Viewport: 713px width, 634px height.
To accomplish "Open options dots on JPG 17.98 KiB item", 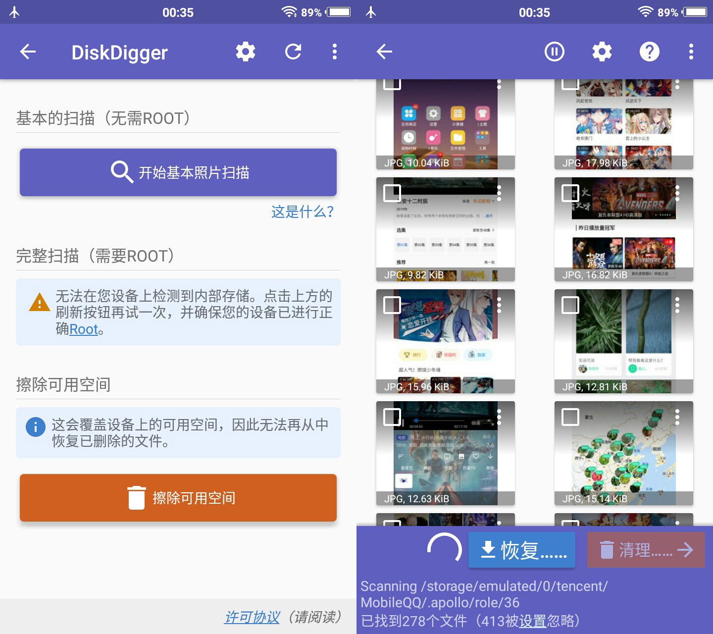I will pos(677,85).
